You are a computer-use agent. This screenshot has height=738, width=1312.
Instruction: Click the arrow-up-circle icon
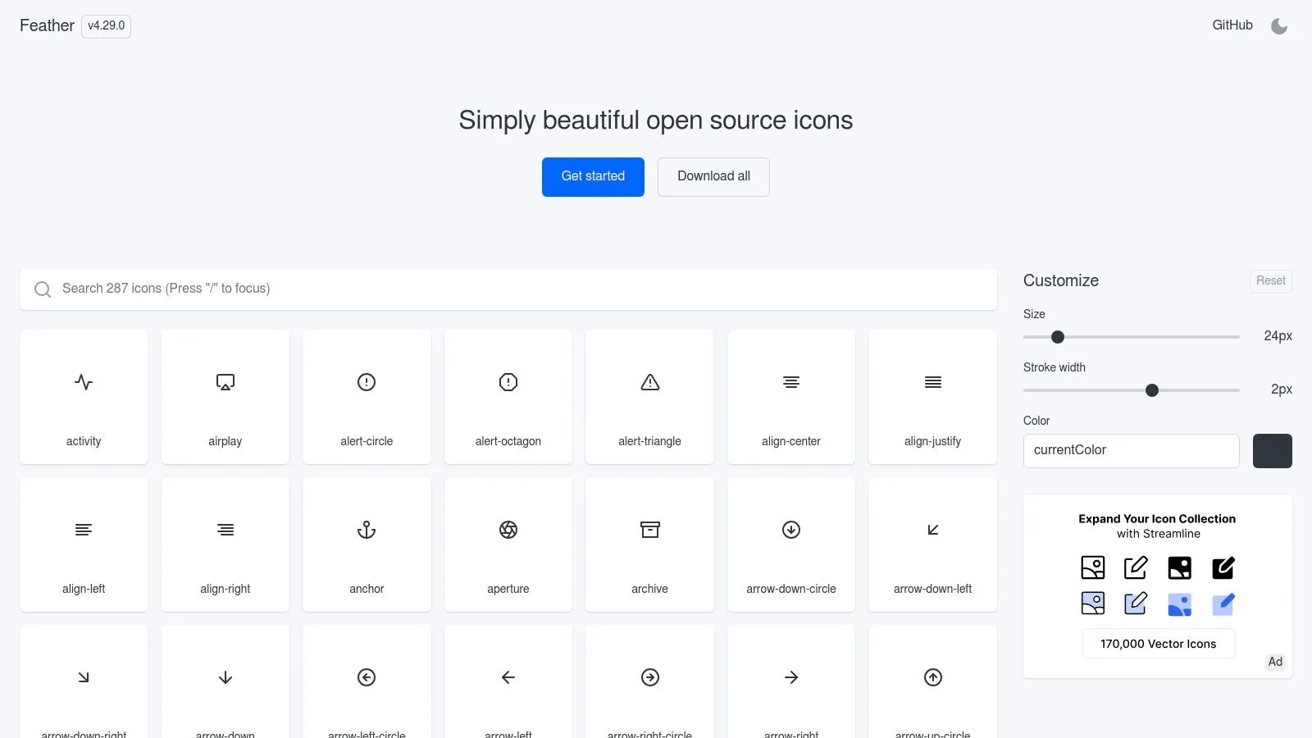[x=932, y=677]
